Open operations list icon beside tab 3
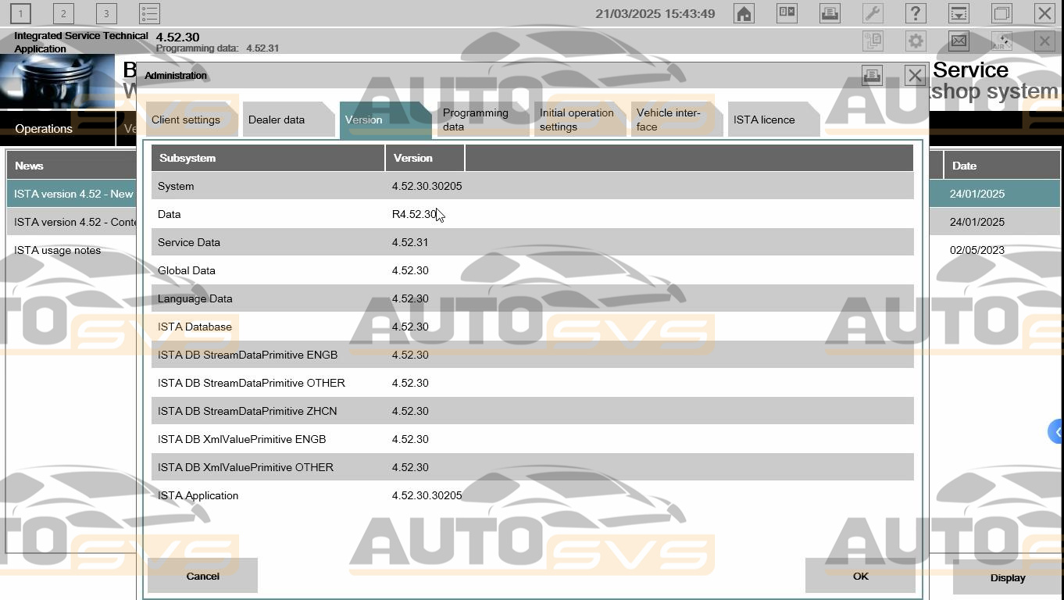The height and width of the screenshot is (600, 1064). tap(149, 13)
